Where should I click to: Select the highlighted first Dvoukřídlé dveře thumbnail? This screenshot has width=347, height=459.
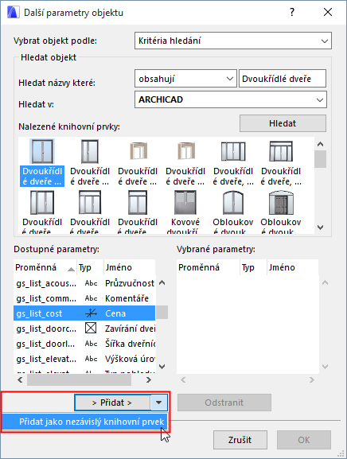42,152
